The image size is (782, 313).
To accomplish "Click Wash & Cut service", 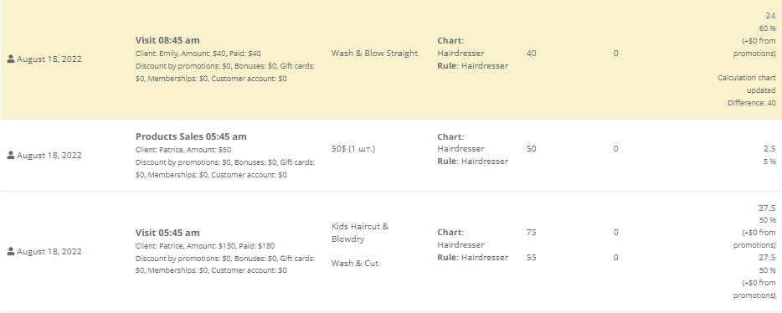I will (355, 263).
